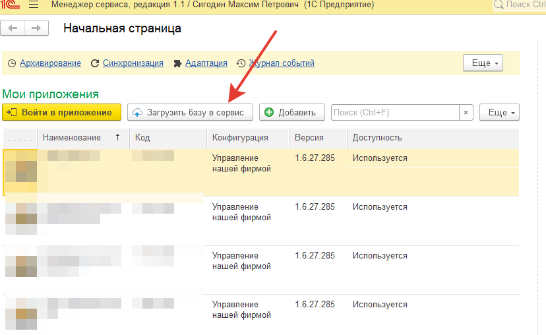This screenshot has height=335, width=546.
Task: Click the enter arrow icon on Войти
Action: pos(11,112)
